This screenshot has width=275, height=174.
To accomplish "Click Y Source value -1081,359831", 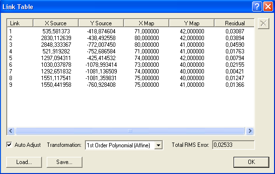I will pyautogui.click(x=101, y=78).
